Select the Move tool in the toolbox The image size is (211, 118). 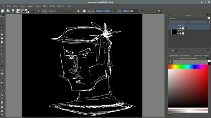click(2, 70)
